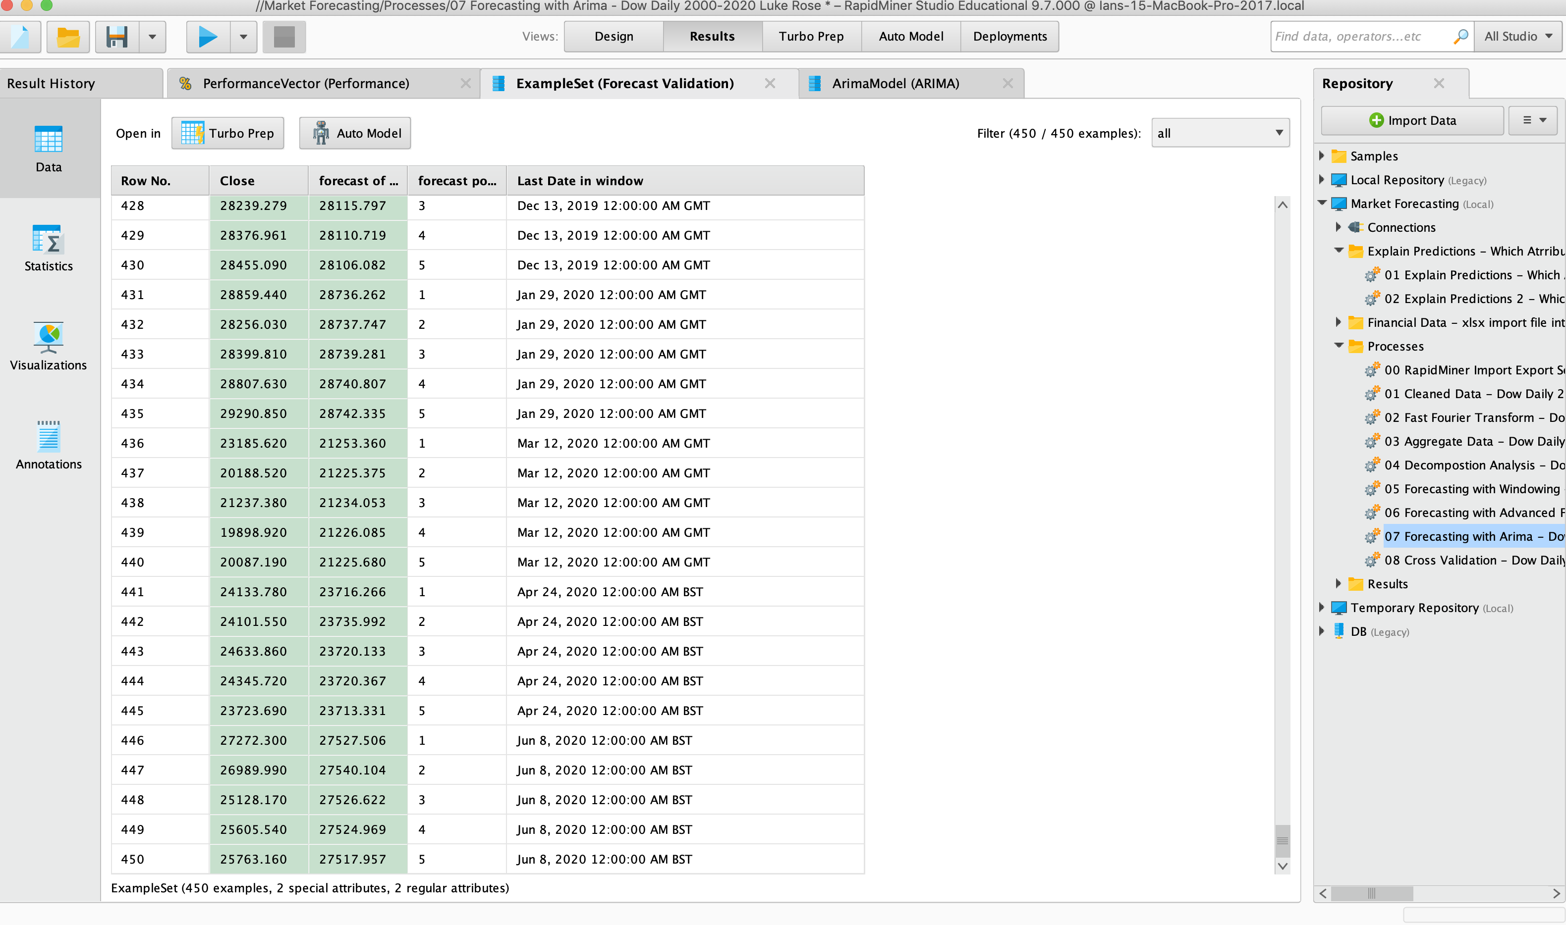
Task: Open results in Auto Model
Action: [x=355, y=133]
